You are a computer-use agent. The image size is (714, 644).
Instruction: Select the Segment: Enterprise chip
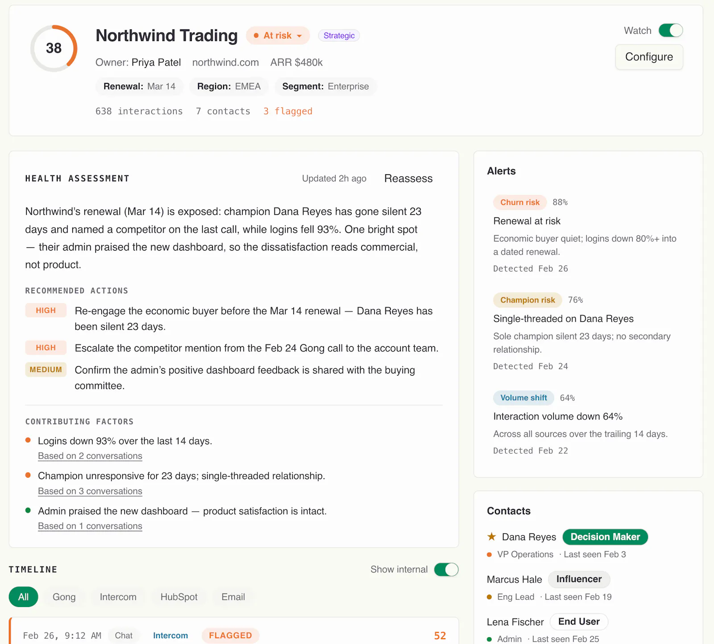(325, 86)
